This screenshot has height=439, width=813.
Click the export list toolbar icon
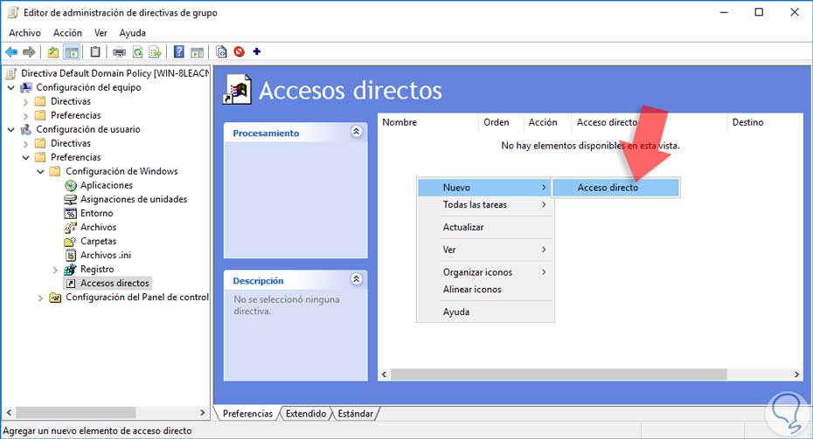(x=155, y=51)
